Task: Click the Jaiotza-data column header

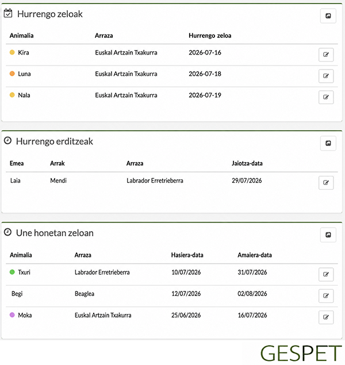Action: pyautogui.click(x=247, y=163)
